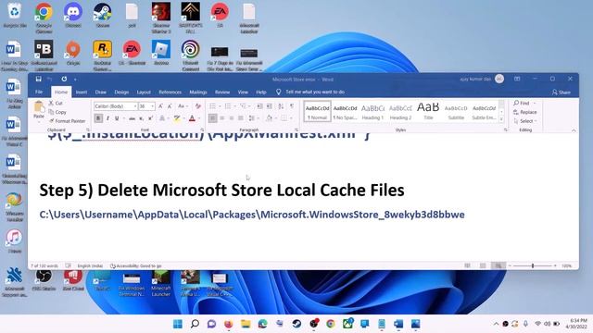Click the red Font Color button
Screen dimensions: 593x333
coord(192,118)
